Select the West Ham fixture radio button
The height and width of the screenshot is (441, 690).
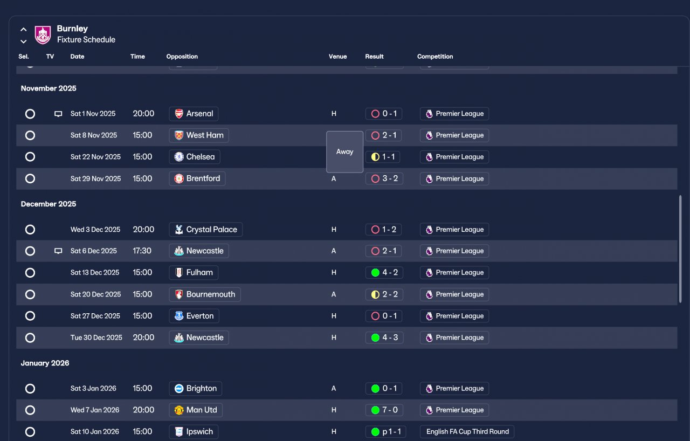[30, 135]
